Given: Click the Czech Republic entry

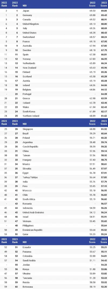Looking at the screenshot, I should click(x=30, y=146).
